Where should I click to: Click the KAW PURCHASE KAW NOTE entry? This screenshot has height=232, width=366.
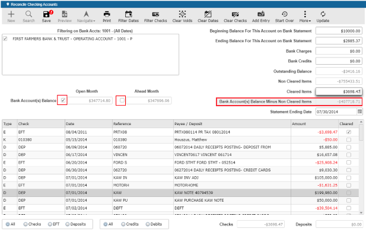(199, 201)
